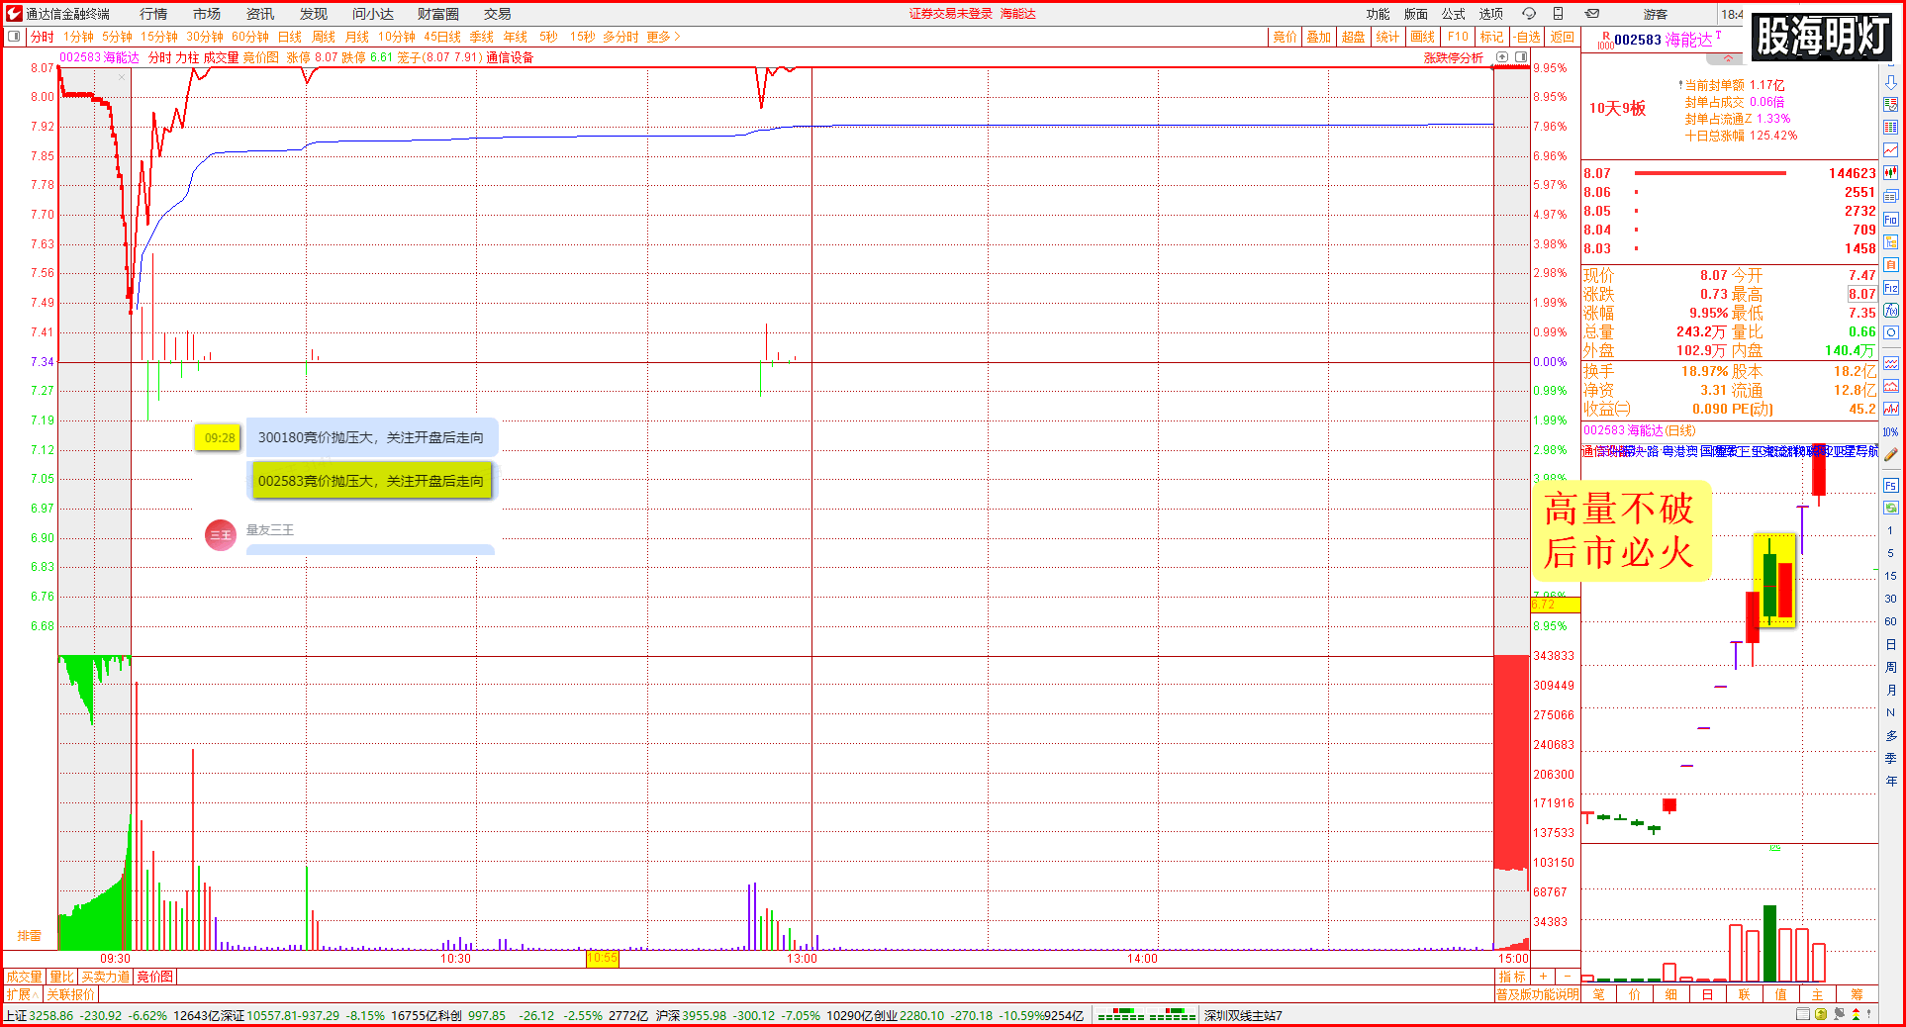
Task: Remove from watchlist with -自选 button
Action: 1528,37
